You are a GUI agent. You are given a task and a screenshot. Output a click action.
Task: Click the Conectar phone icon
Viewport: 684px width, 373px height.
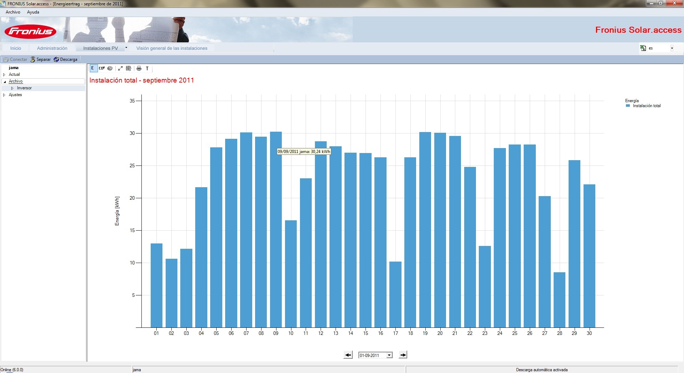(6, 59)
